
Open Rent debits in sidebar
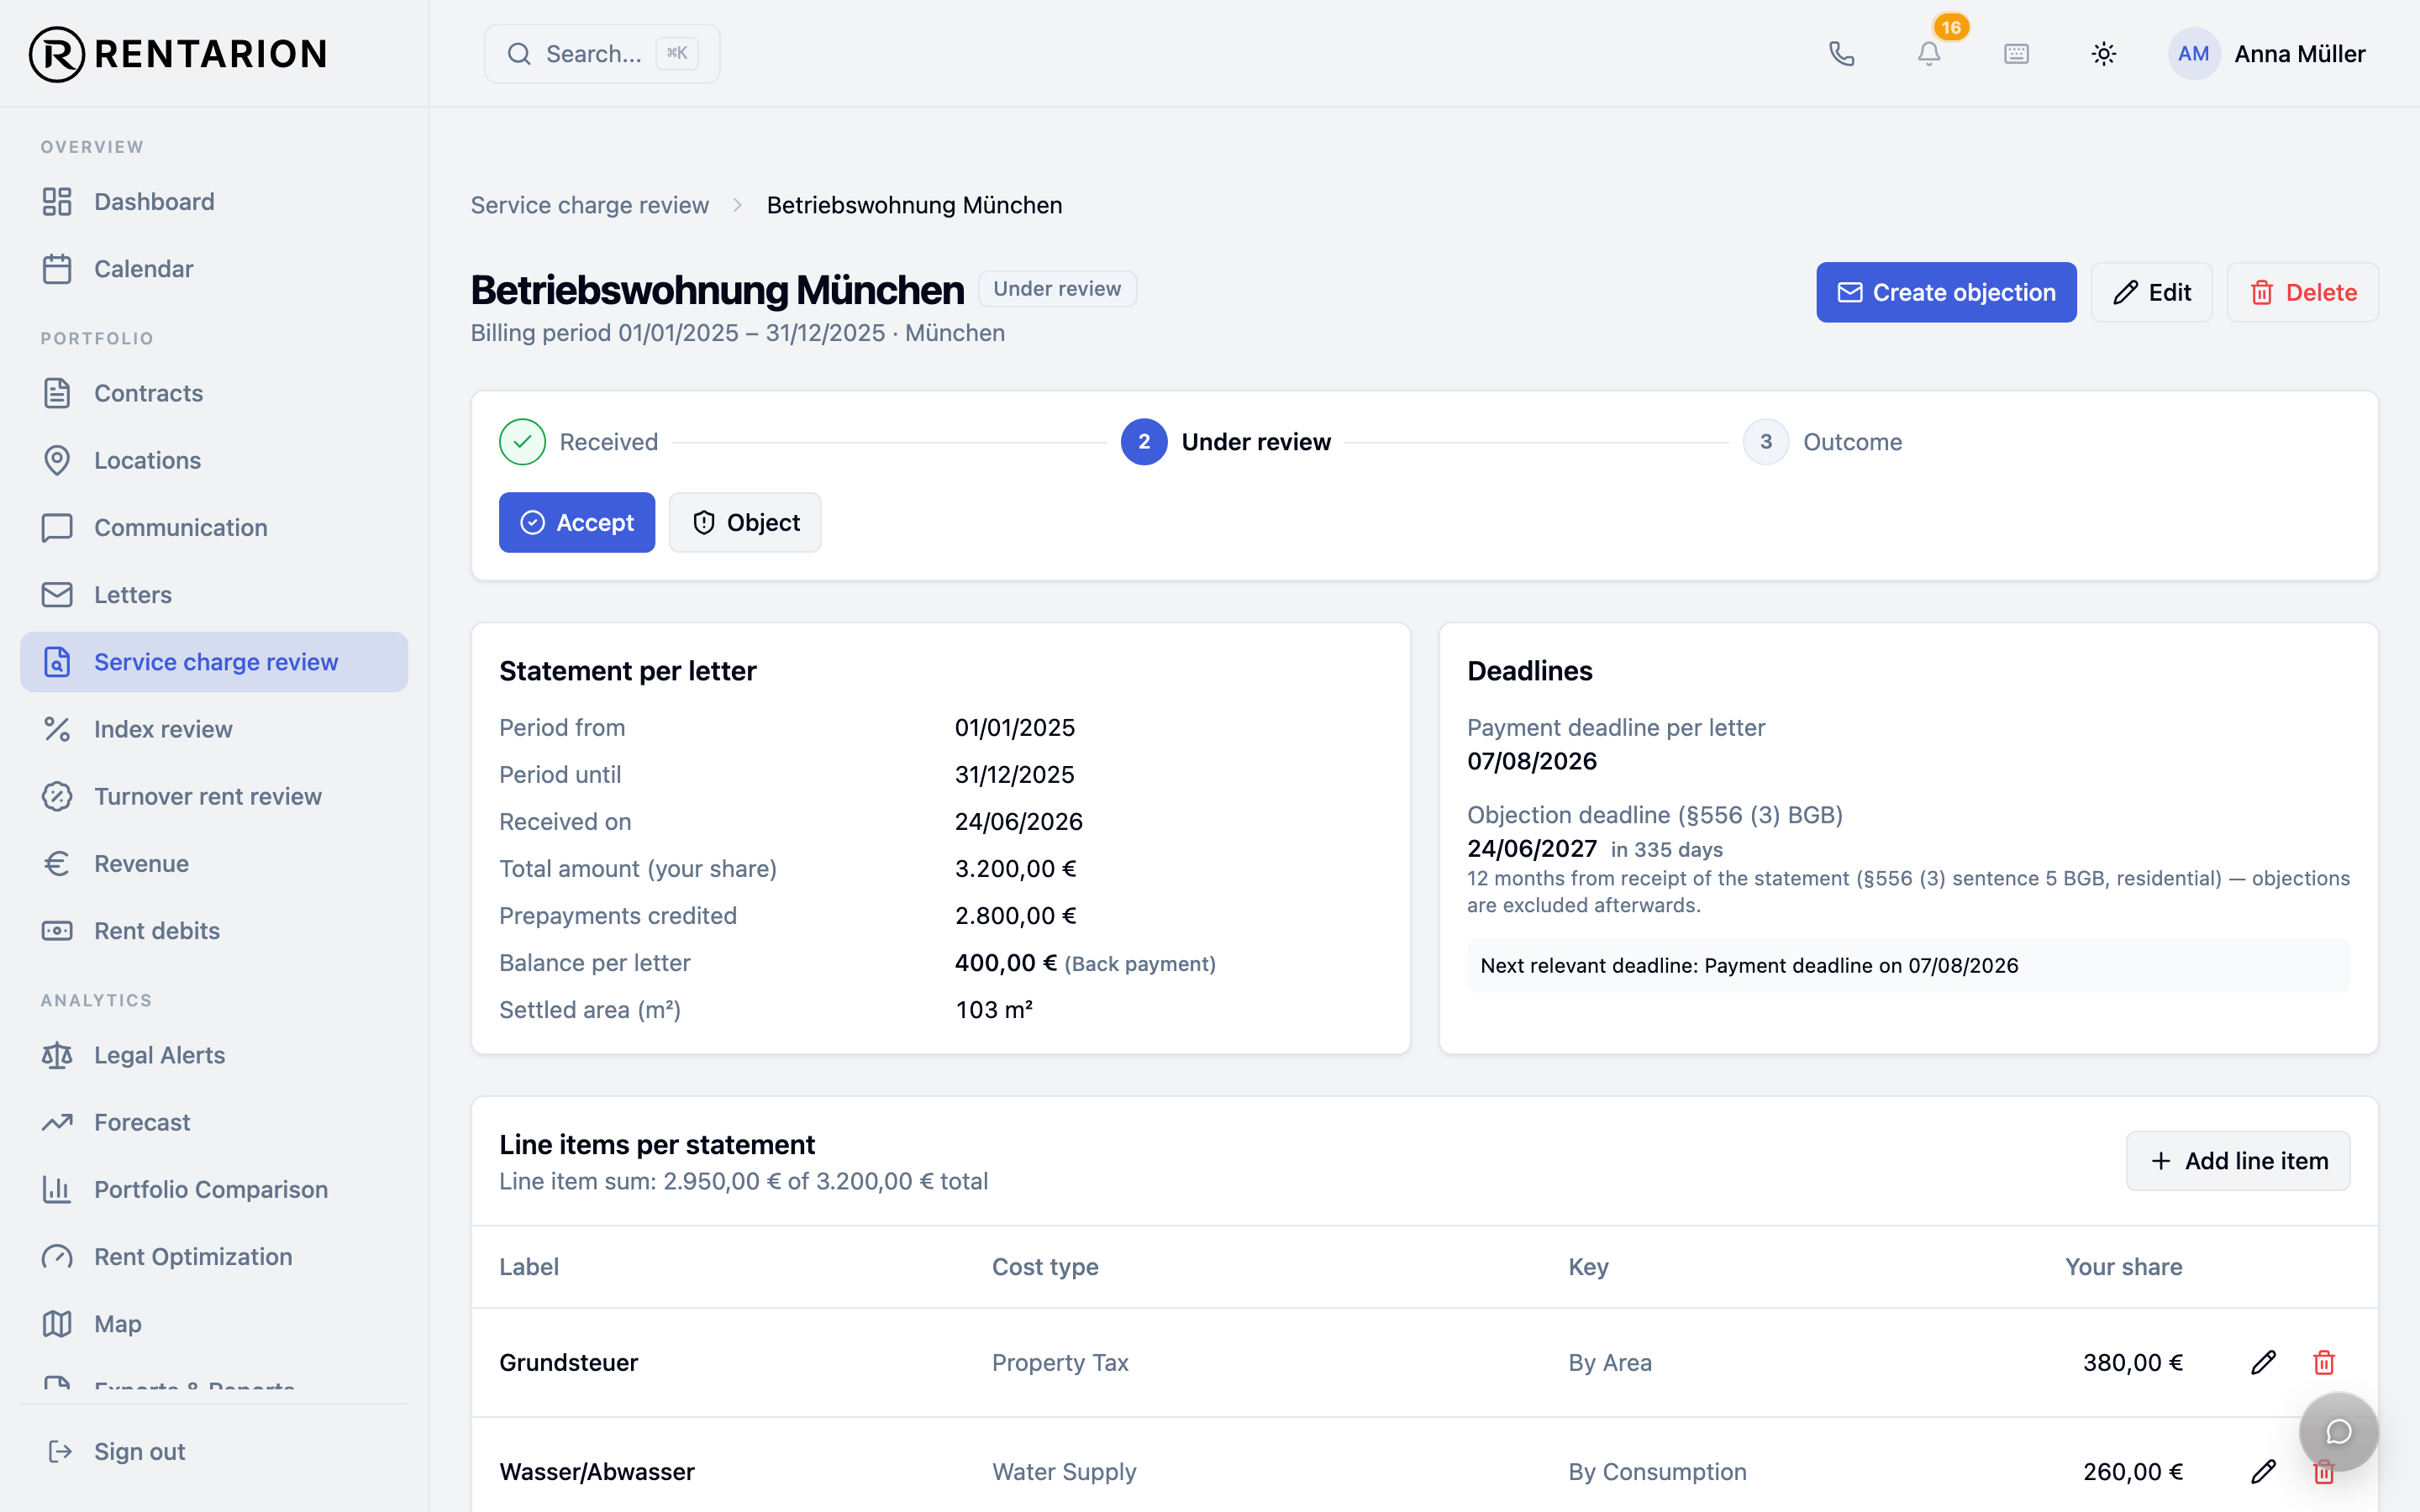(214, 931)
